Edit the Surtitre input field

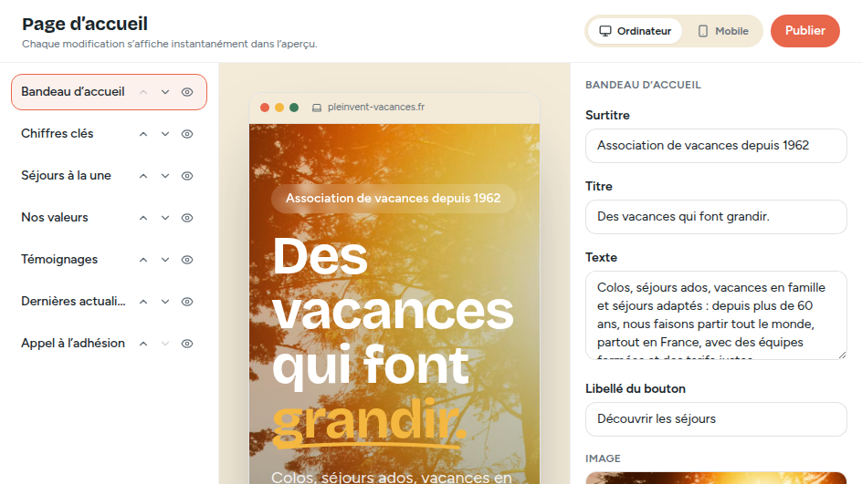pos(716,146)
